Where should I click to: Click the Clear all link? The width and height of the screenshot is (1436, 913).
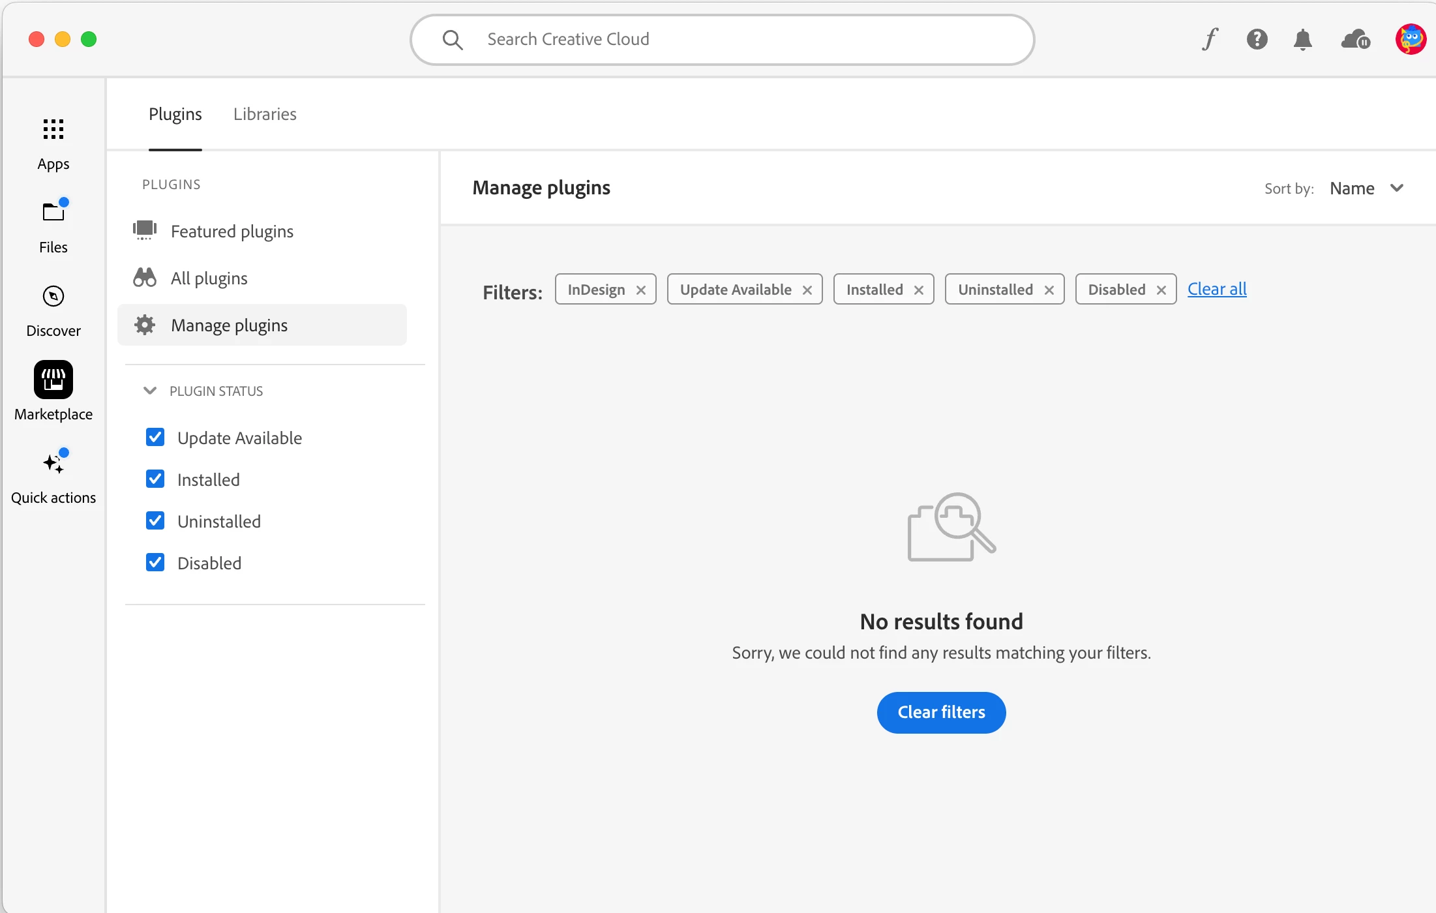tap(1217, 289)
